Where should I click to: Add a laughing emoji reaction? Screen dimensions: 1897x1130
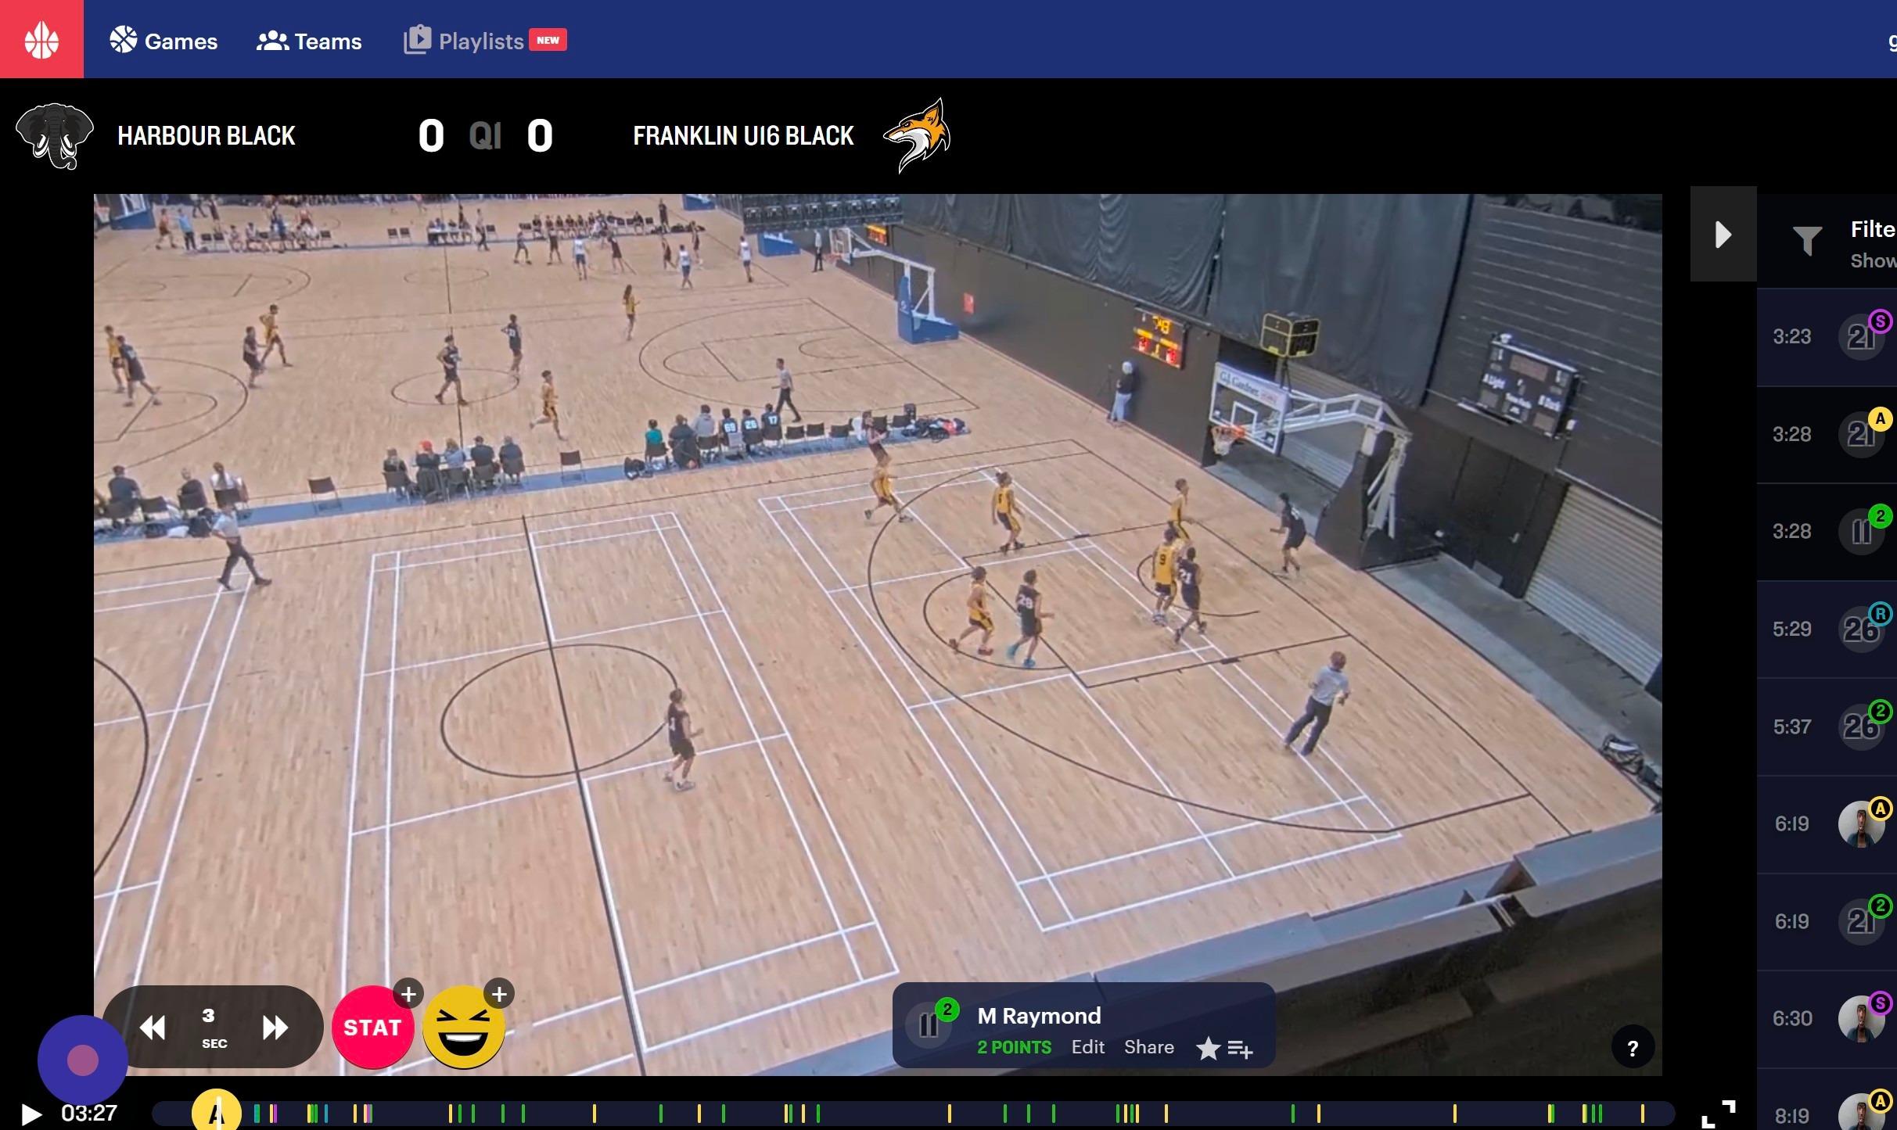click(464, 1029)
